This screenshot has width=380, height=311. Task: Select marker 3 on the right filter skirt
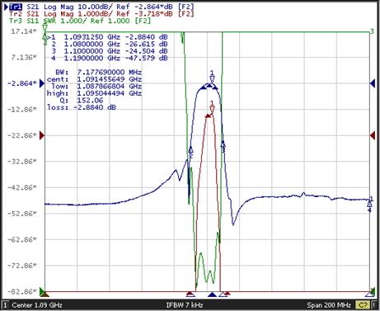pos(223,147)
